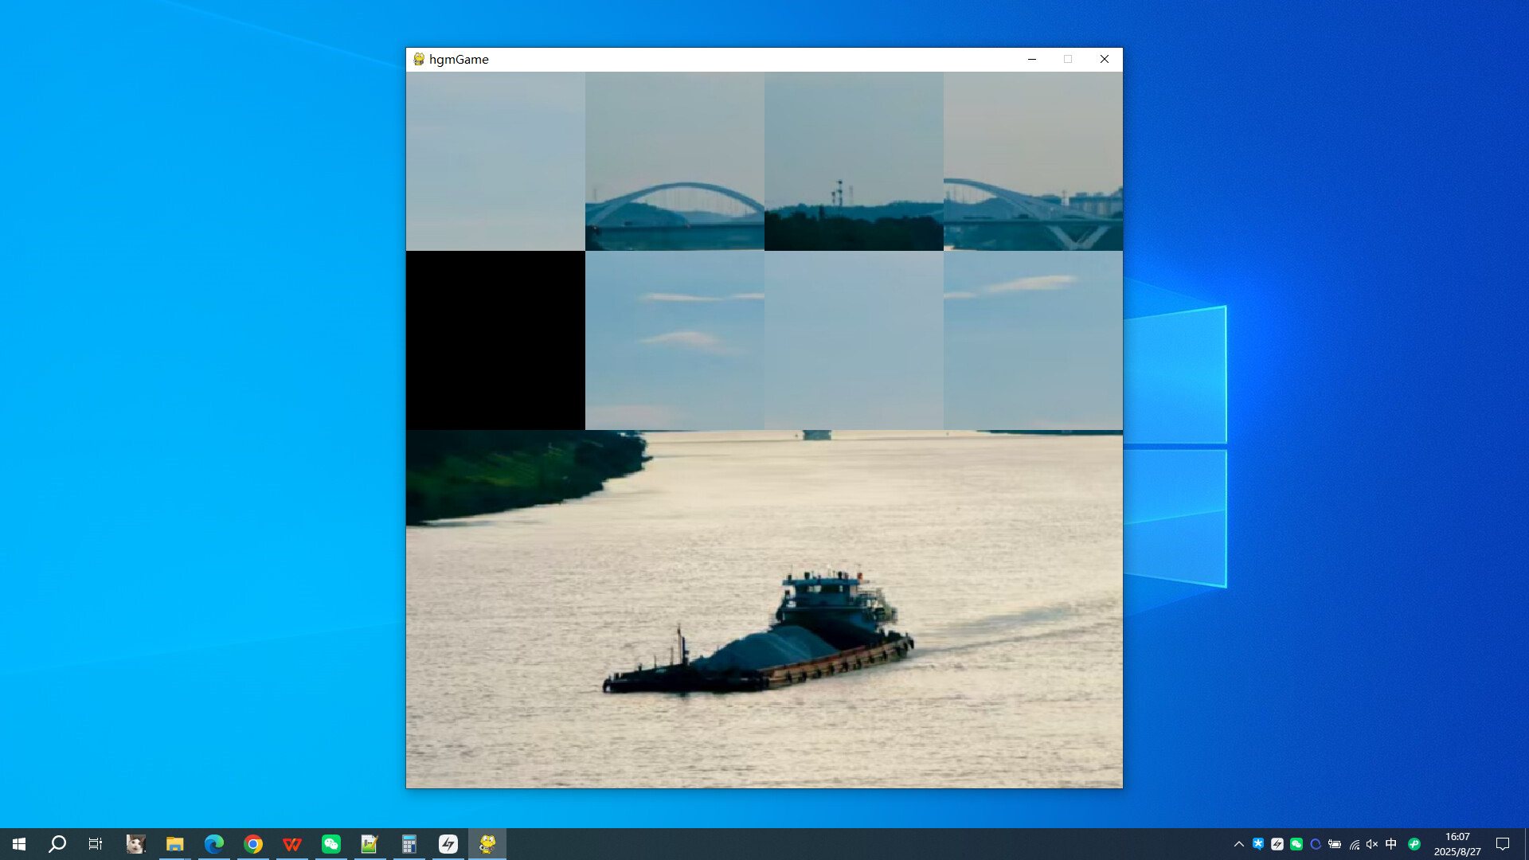Open the battery status flyout
This screenshot has width=1529, height=860.
[1334, 844]
